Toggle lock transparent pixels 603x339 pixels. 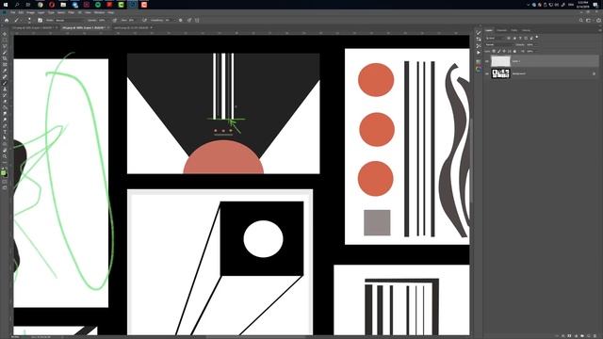(494, 51)
